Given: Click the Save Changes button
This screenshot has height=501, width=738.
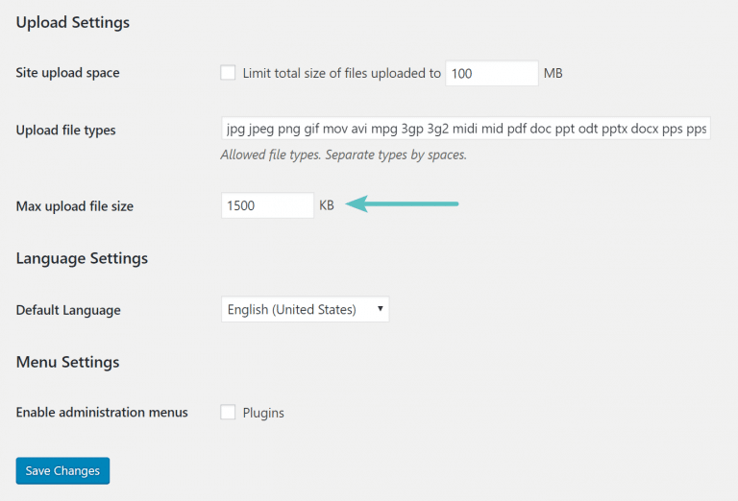Looking at the screenshot, I should [x=62, y=471].
